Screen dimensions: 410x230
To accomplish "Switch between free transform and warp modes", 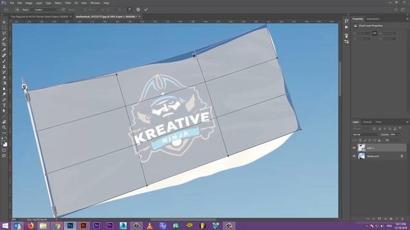I will click(x=129, y=10).
